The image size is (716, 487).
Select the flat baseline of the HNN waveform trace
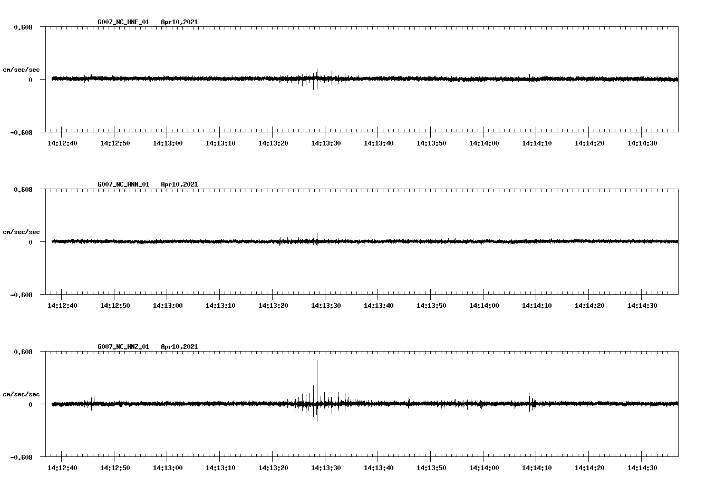click(158, 242)
